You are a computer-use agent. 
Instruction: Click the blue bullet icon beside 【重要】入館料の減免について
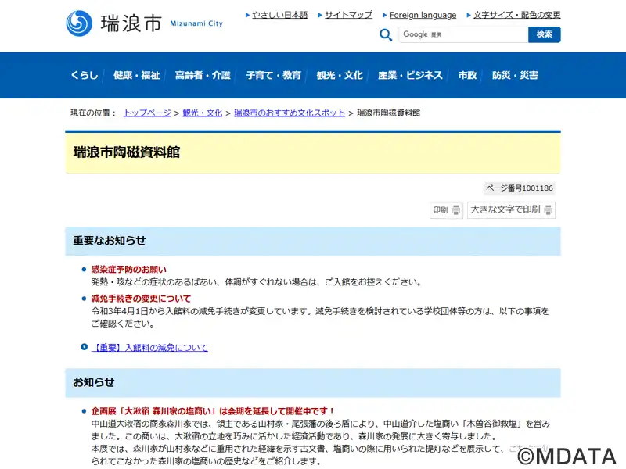[x=85, y=347]
